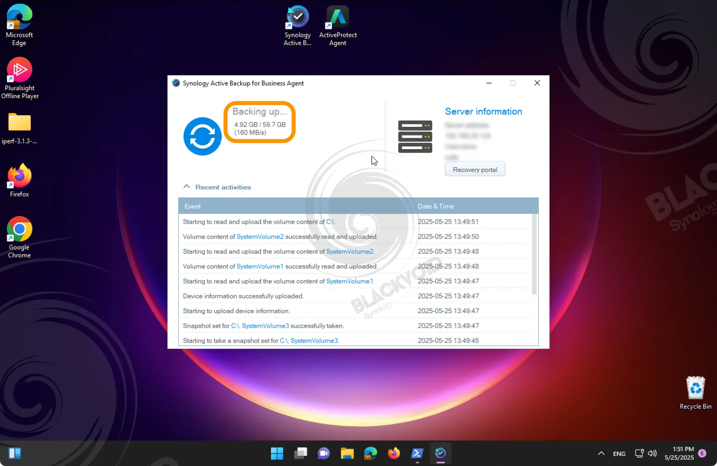Open the volume tray icon
Viewport: 717px width, 466px height.
[652, 453]
